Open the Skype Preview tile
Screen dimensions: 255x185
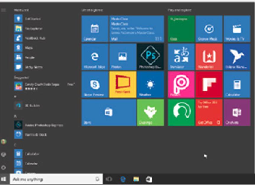pyautogui.click(x=95, y=85)
